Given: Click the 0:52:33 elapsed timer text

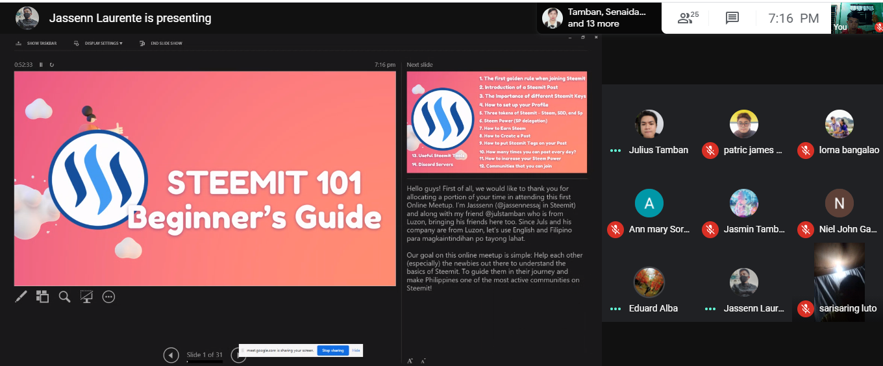Looking at the screenshot, I should click(24, 65).
